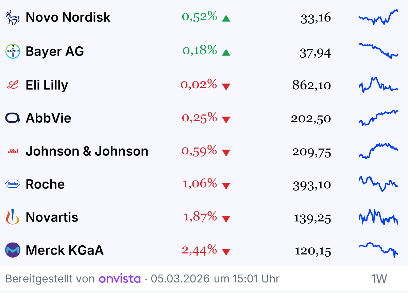Click the Eli Lilly price 862,10
This screenshot has height=293, width=408.
point(311,85)
